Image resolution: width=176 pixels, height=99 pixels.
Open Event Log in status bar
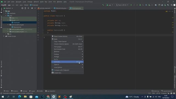tap(155, 91)
